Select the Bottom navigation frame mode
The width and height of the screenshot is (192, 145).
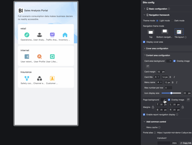[x=165, y=32]
